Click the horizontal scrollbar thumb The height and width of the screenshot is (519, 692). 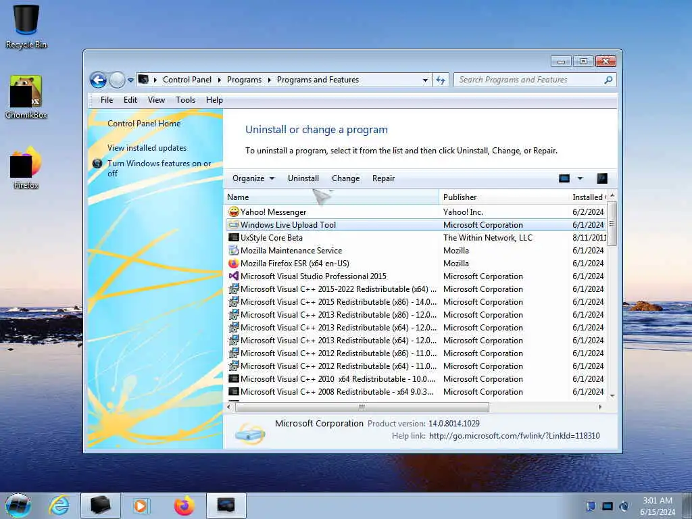click(x=362, y=407)
